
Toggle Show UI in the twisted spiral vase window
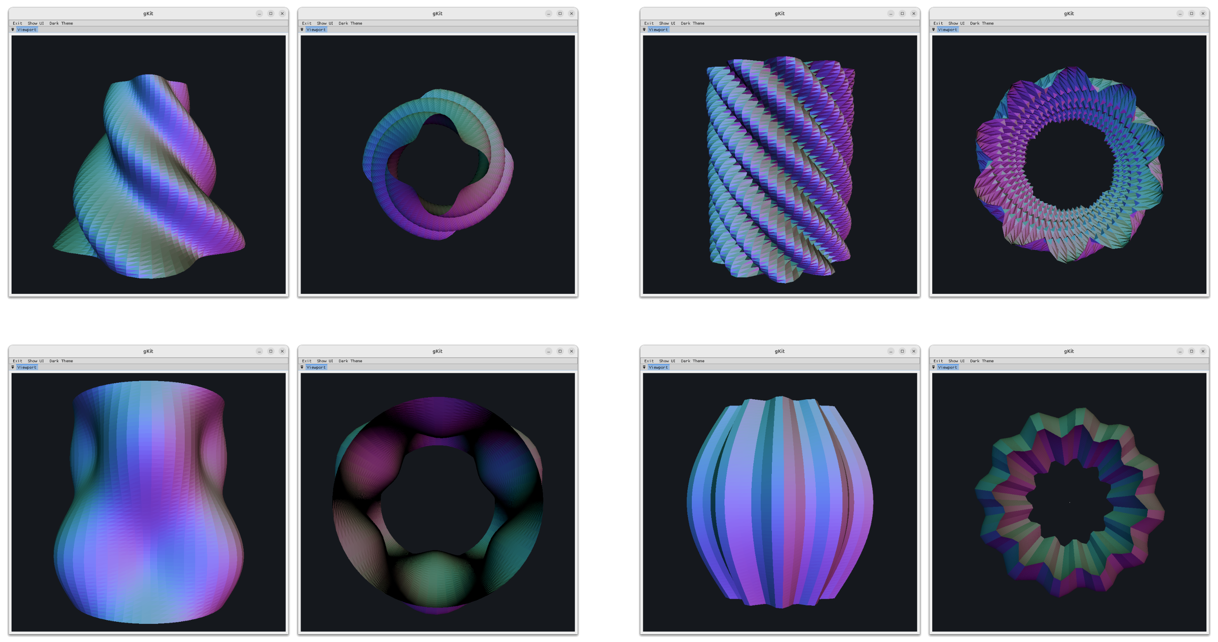[35, 23]
